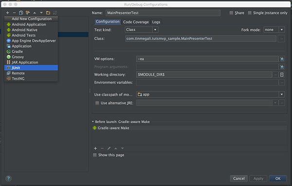Collapse the Before launch section
This screenshot has height=186, width=292.
pos(93,122)
